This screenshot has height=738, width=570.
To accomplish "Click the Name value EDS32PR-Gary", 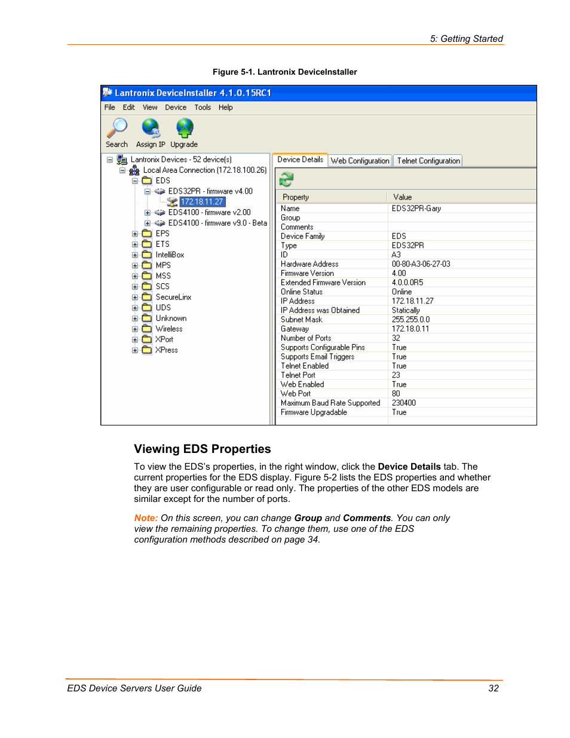I will (x=416, y=209).
